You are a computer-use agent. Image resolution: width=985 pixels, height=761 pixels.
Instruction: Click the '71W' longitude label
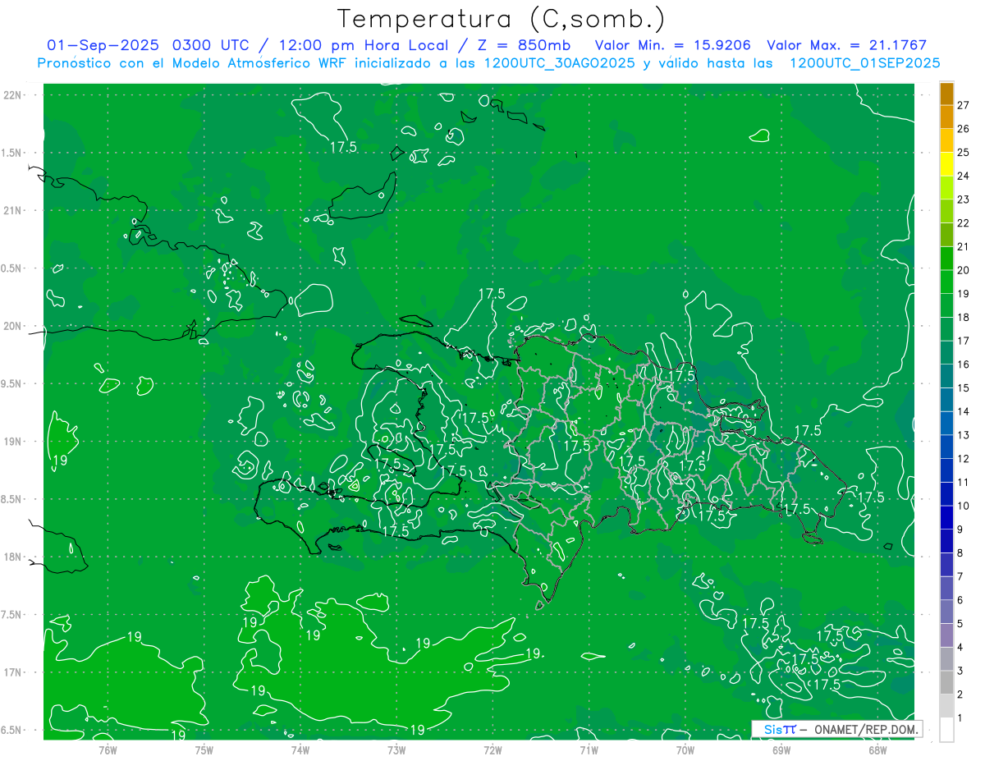589,750
